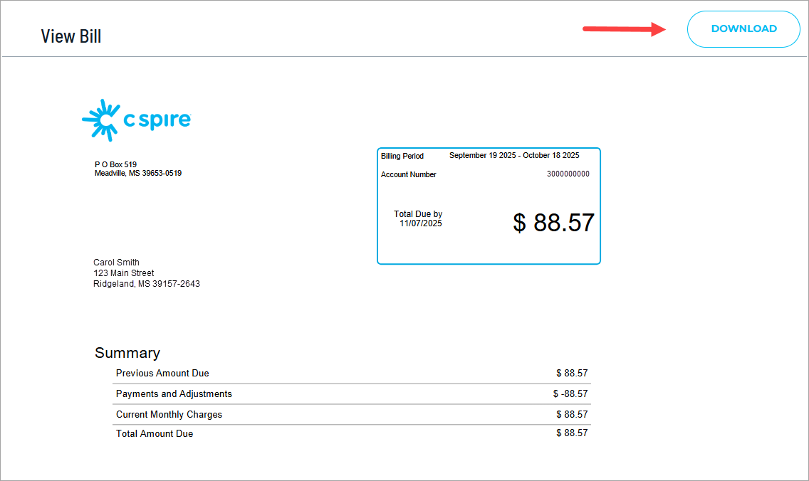The height and width of the screenshot is (481, 809).
Task: Select the Payments and Adjustments row label
Action: coord(174,394)
